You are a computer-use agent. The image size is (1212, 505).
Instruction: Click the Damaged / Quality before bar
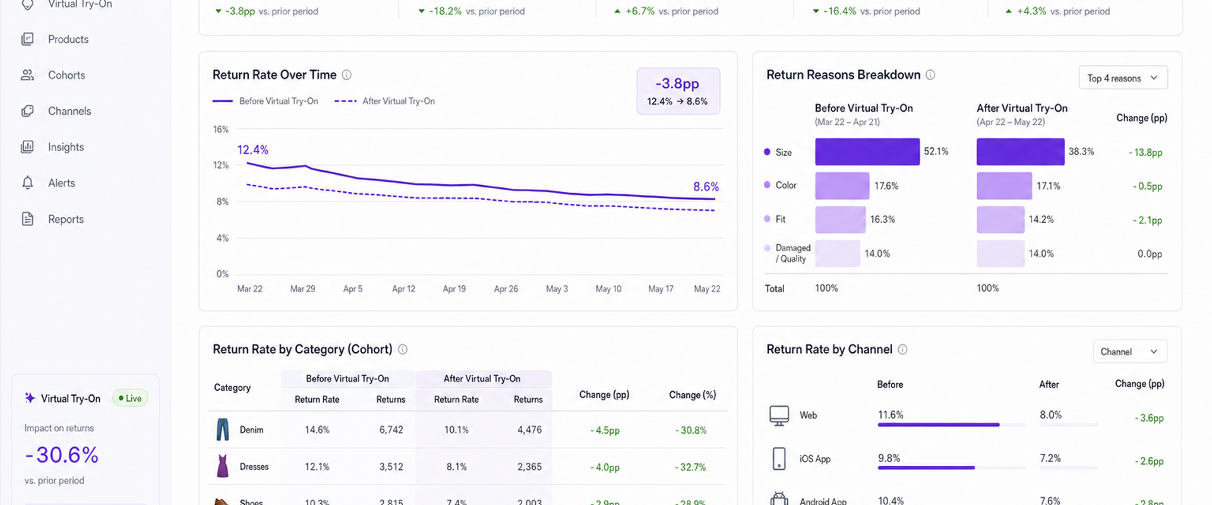click(x=838, y=253)
